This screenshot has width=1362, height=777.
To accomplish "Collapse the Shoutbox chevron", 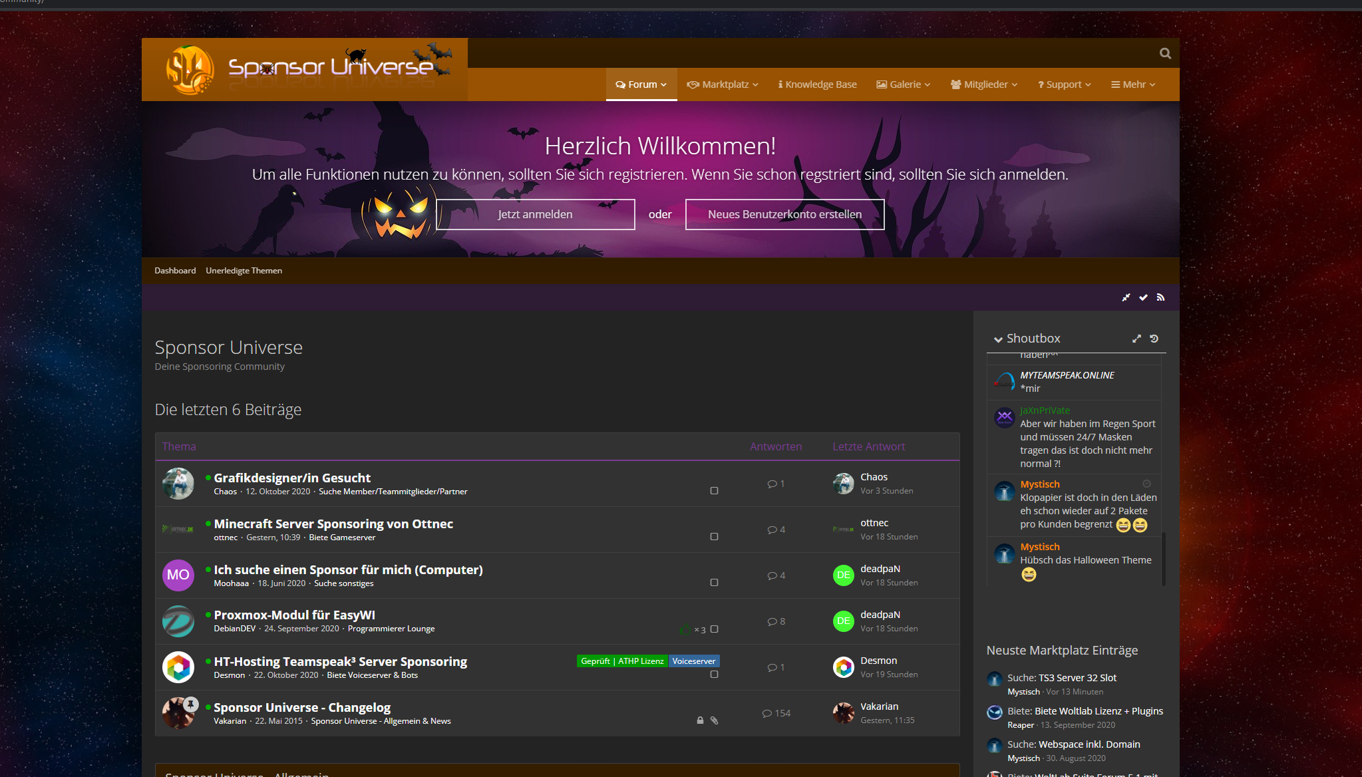I will click(998, 339).
